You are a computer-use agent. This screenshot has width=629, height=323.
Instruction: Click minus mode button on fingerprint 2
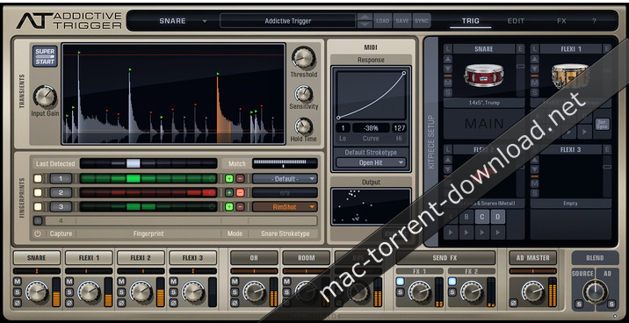click(240, 193)
